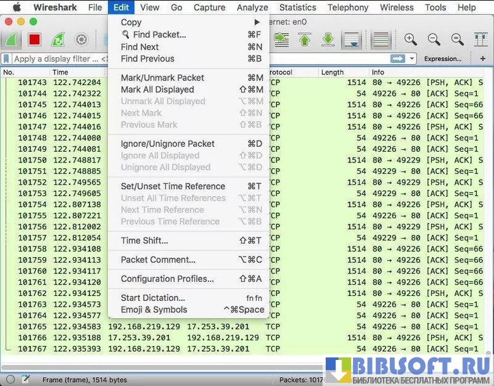Click the start capture shark fin icon
The width and height of the screenshot is (494, 386).
pyautogui.click(x=12, y=39)
